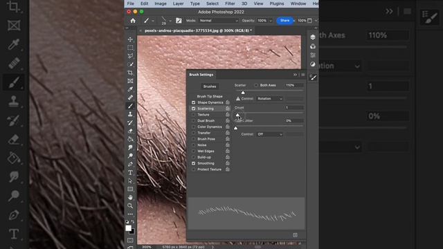Open the Control Off dropdown
This screenshot has height=249, width=443.
click(269, 134)
